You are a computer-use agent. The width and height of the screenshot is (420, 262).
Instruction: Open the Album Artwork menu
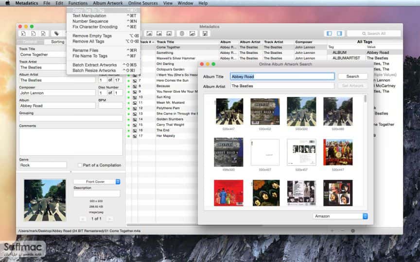pos(108,3)
